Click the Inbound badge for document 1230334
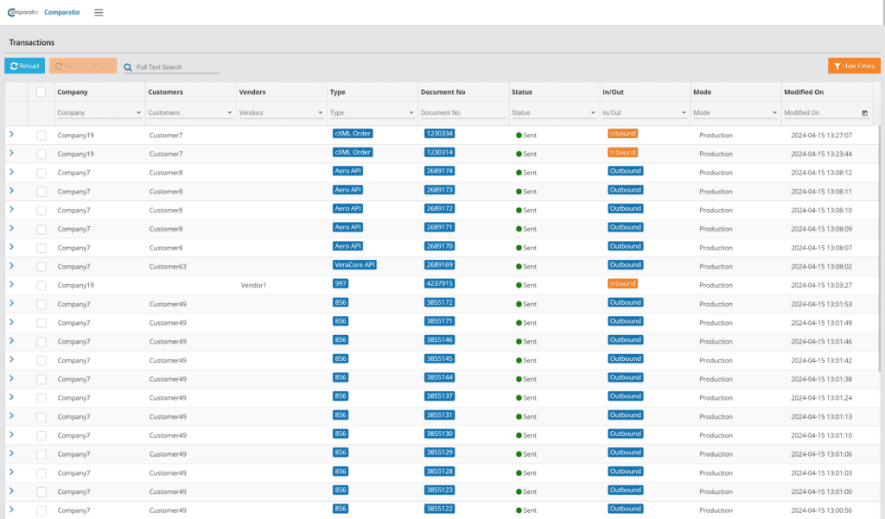 622,134
